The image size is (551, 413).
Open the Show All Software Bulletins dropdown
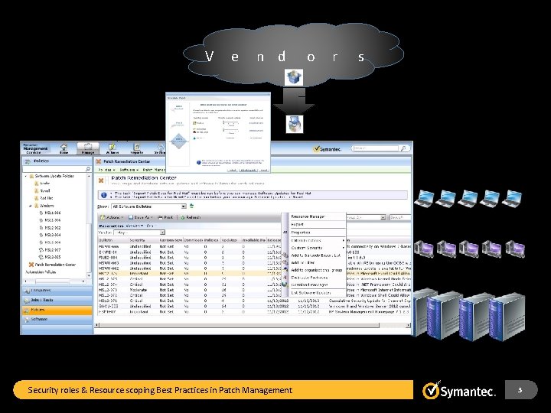coord(148,206)
